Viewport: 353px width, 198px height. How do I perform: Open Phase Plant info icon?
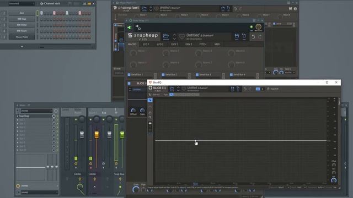coord(295,9)
